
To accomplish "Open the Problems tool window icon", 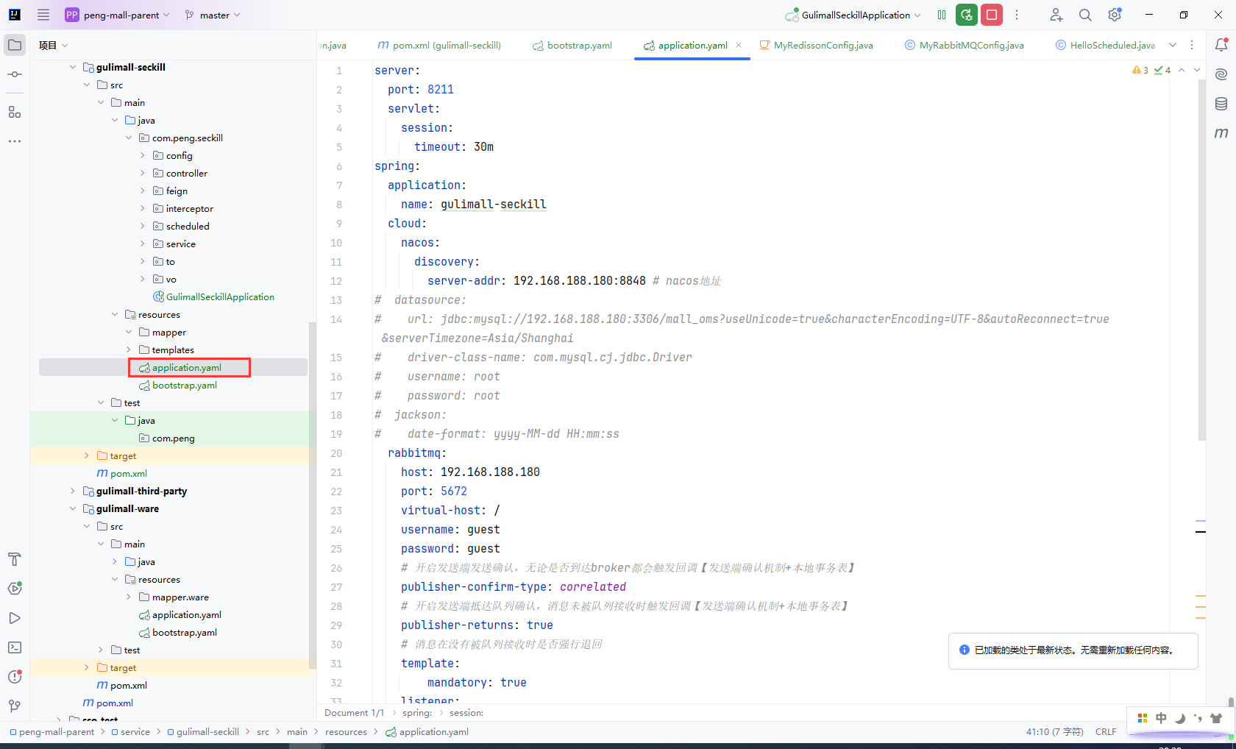I will [x=15, y=677].
